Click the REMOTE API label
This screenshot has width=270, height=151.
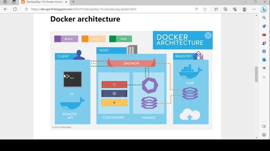[x=70, y=116]
